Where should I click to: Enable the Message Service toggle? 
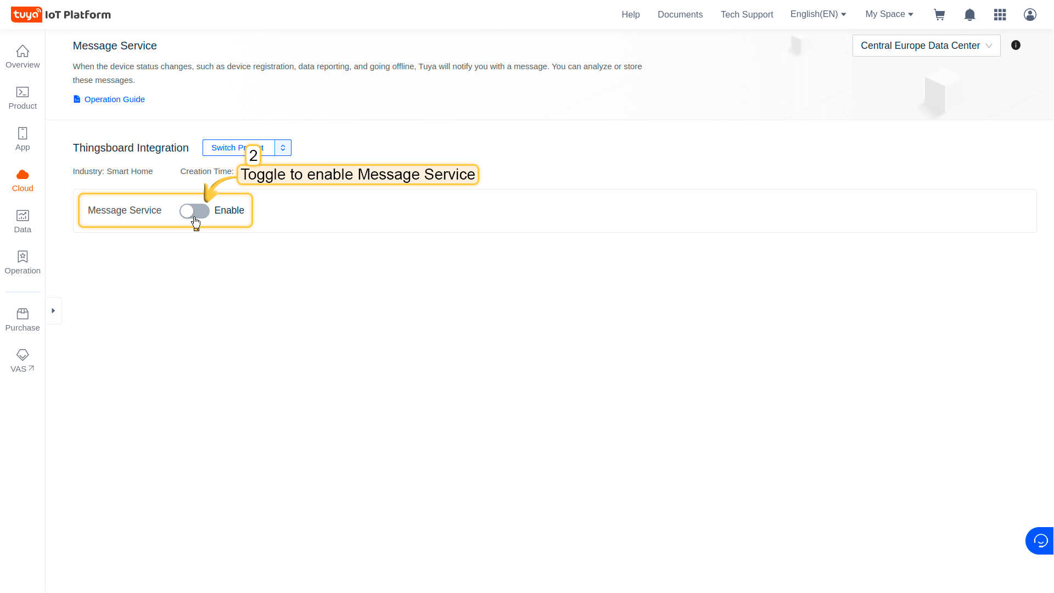[x=194, y=211]
